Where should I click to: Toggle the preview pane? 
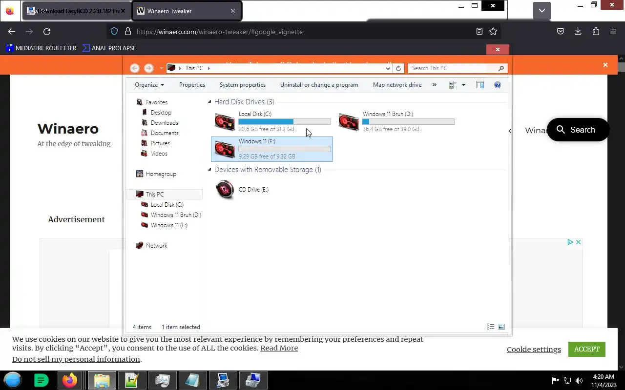coord(480,85)
